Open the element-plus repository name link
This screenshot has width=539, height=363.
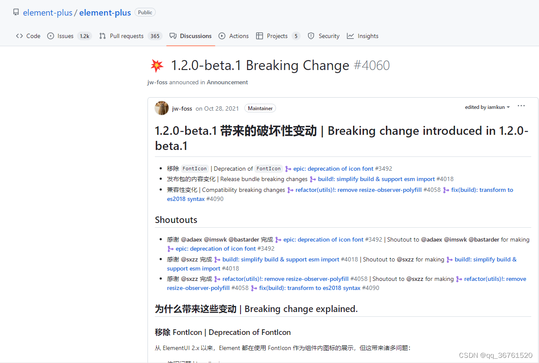coord(105,13)
